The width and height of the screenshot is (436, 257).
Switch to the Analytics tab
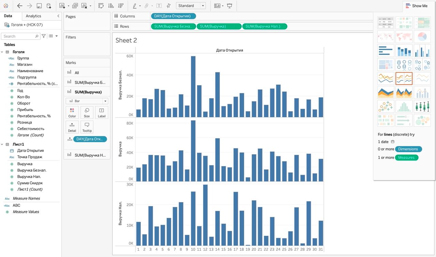click(x=33, y=16)
